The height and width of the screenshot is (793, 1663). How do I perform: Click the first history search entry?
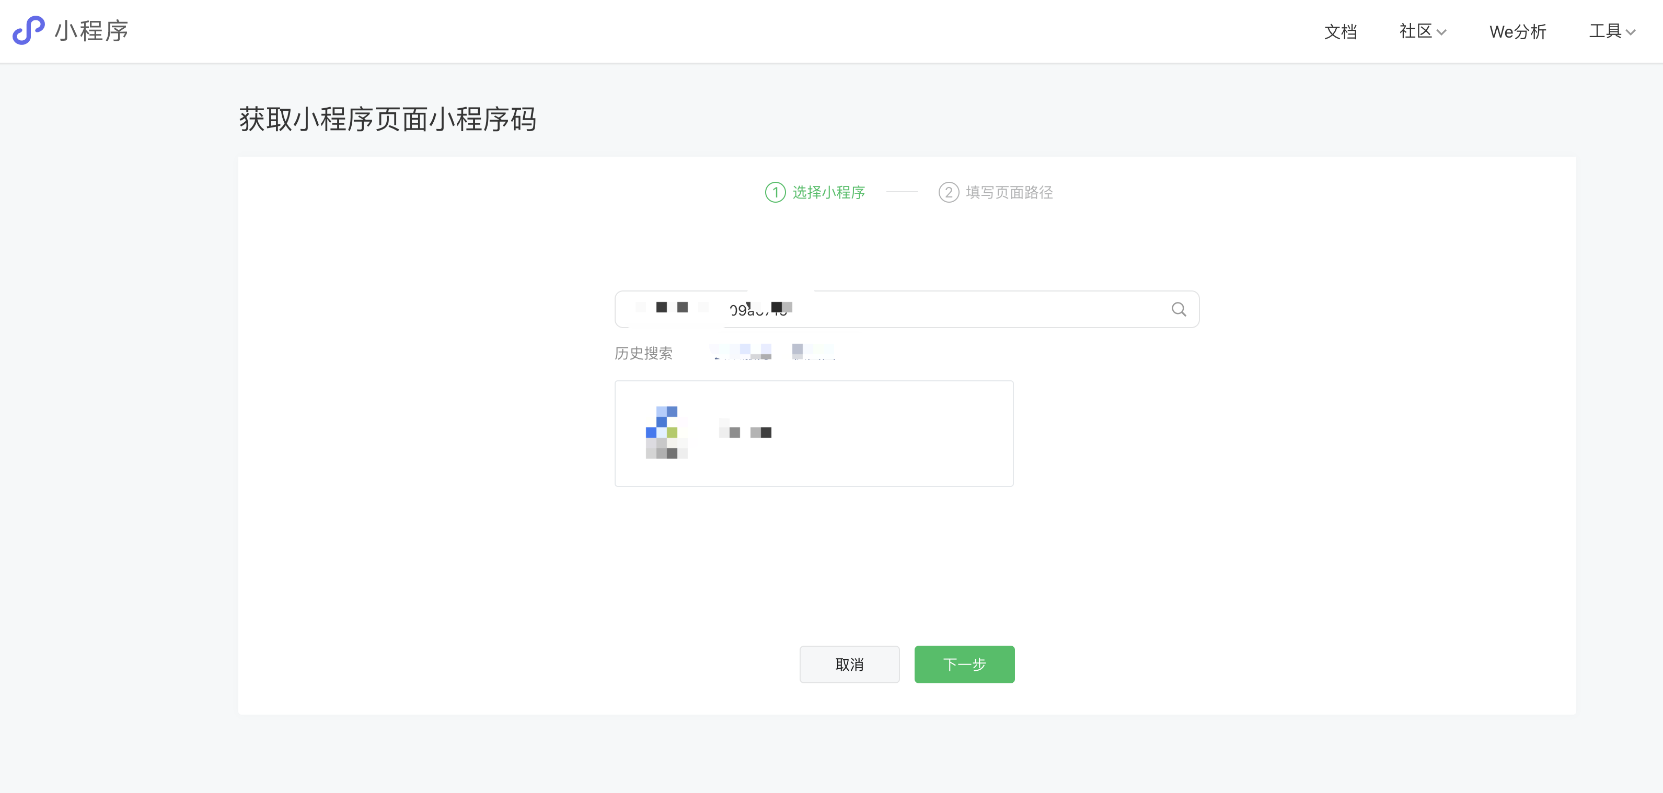741,352
